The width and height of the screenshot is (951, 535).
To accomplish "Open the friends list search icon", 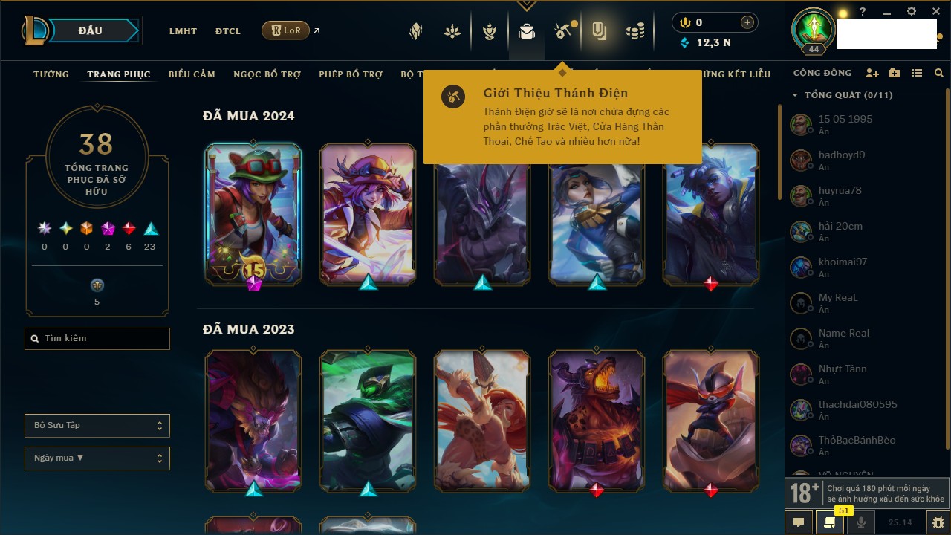I will click(939, 74).
